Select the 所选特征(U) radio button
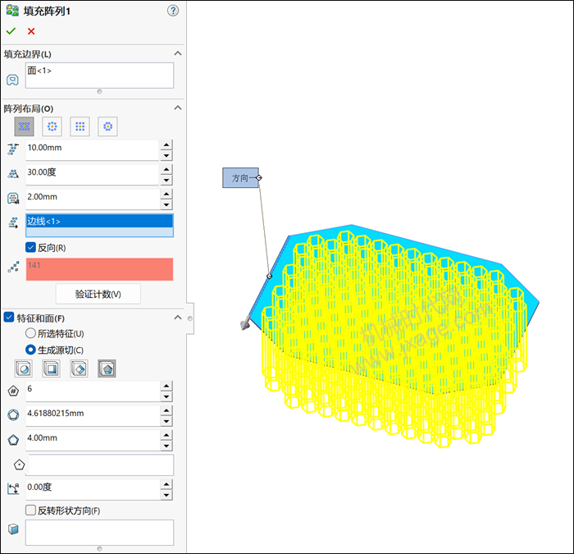This screenshot has height=554, width=574. point(30,333)
